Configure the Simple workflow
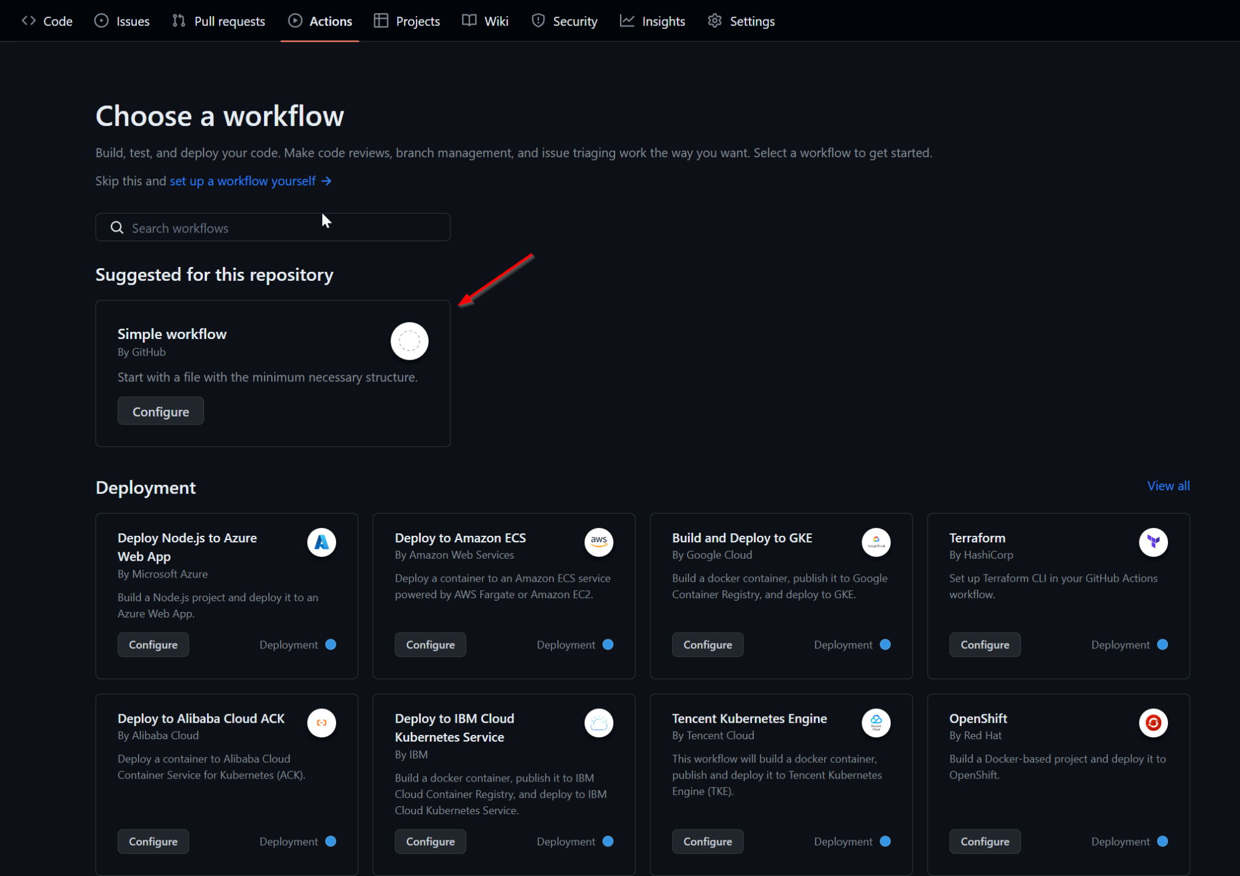1240x876 pixels. pos(160,412)
